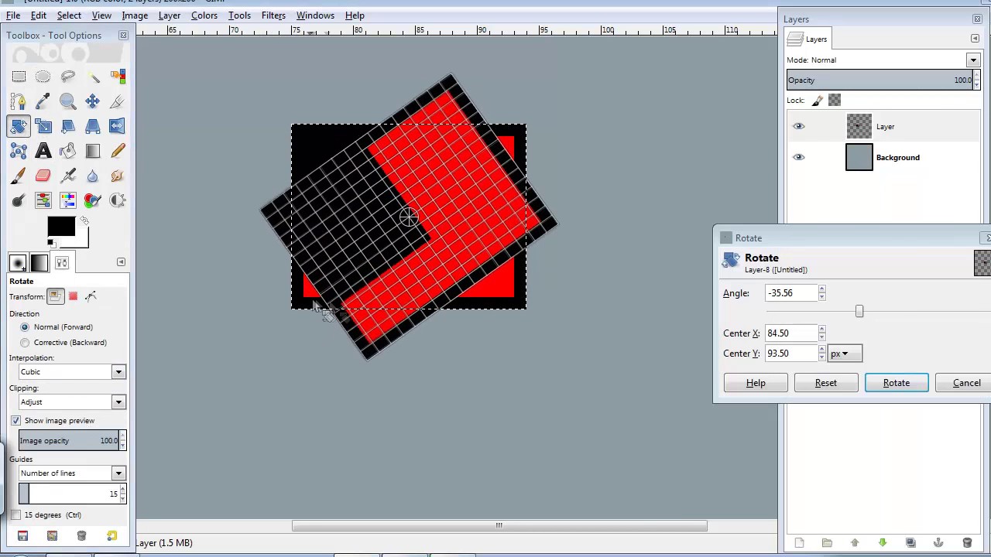Image resolution: width=991 pixels, height=557 pixels.
Task: Open the Windows menu
Action: (315, 15)
